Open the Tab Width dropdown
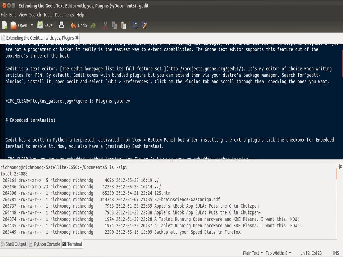 (278, 253)
